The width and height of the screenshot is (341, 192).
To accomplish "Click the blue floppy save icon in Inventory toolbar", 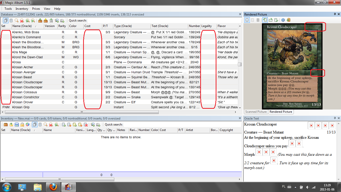I will tap(17, 124).
